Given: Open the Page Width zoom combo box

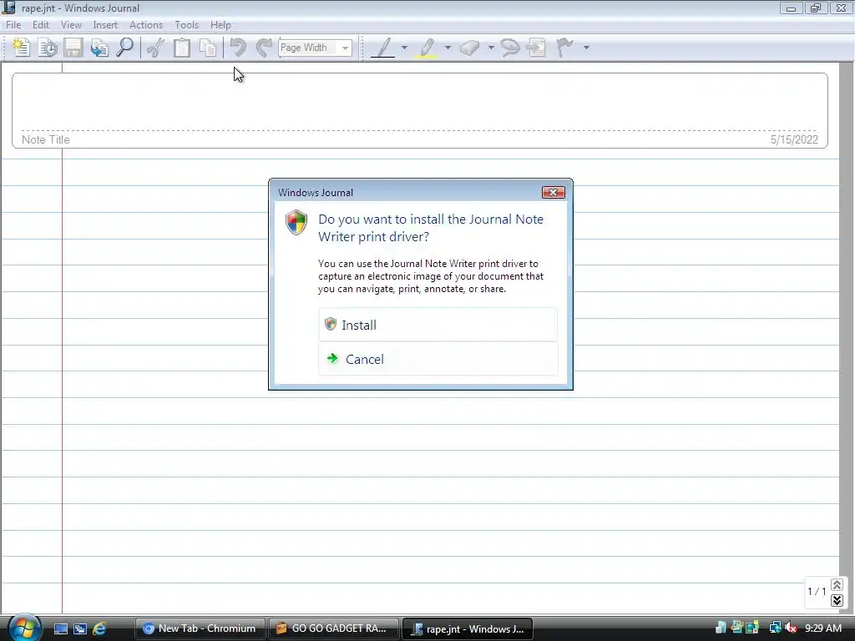Looking at the screenshot, I should [x=315, y=48].
